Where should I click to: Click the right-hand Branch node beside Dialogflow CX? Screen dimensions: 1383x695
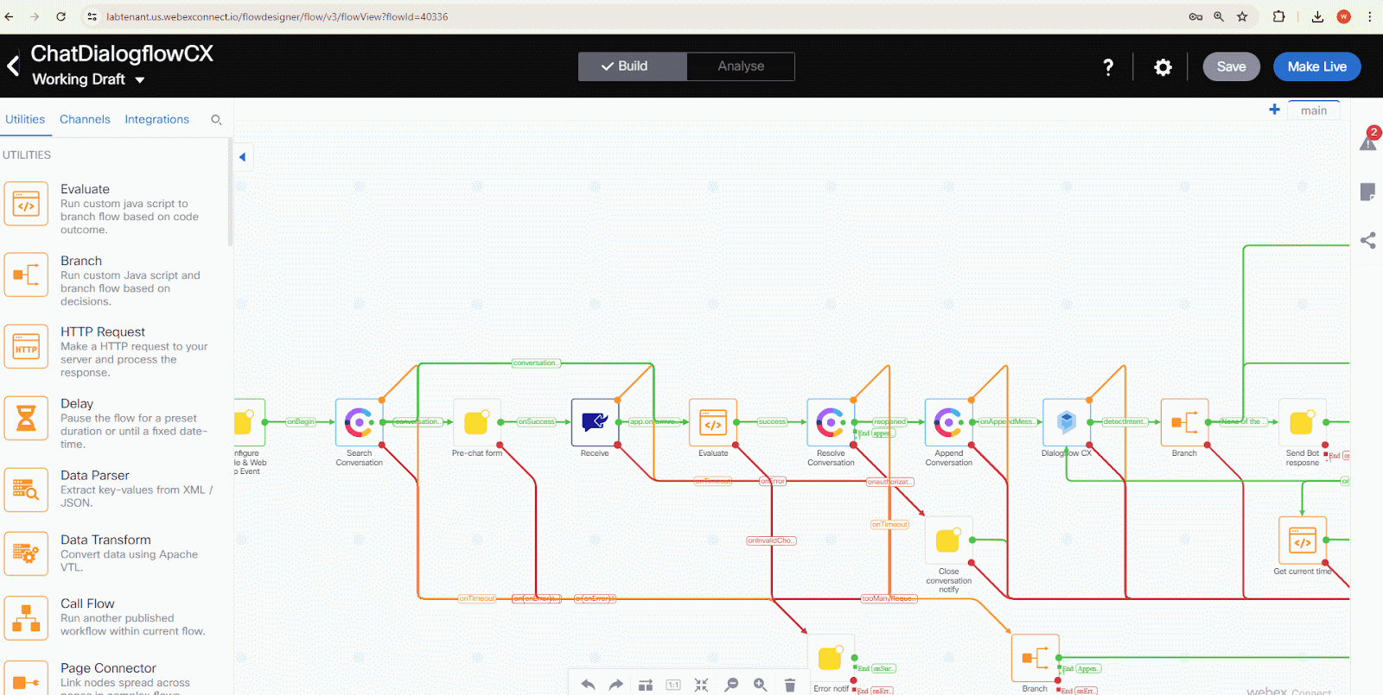[x=1184, y=422]
